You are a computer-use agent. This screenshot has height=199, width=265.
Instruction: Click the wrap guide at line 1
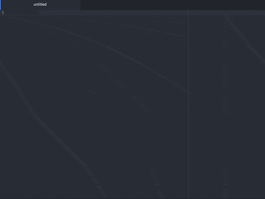coord(188,12)
